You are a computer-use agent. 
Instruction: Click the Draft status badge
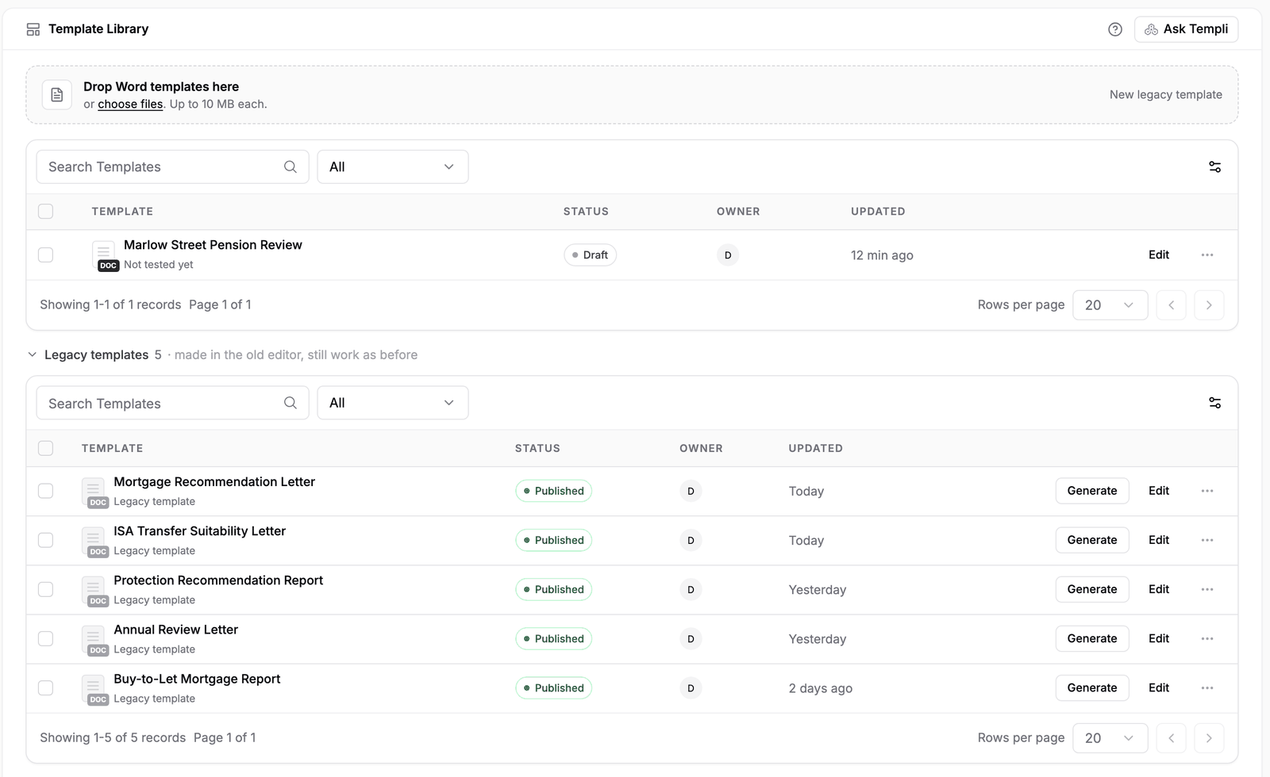[x=591, y=255]
